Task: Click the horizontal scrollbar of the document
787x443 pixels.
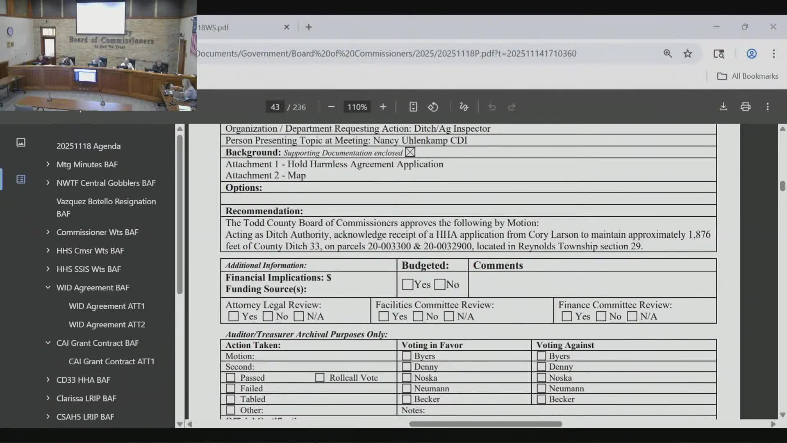Action: (485, 424)
